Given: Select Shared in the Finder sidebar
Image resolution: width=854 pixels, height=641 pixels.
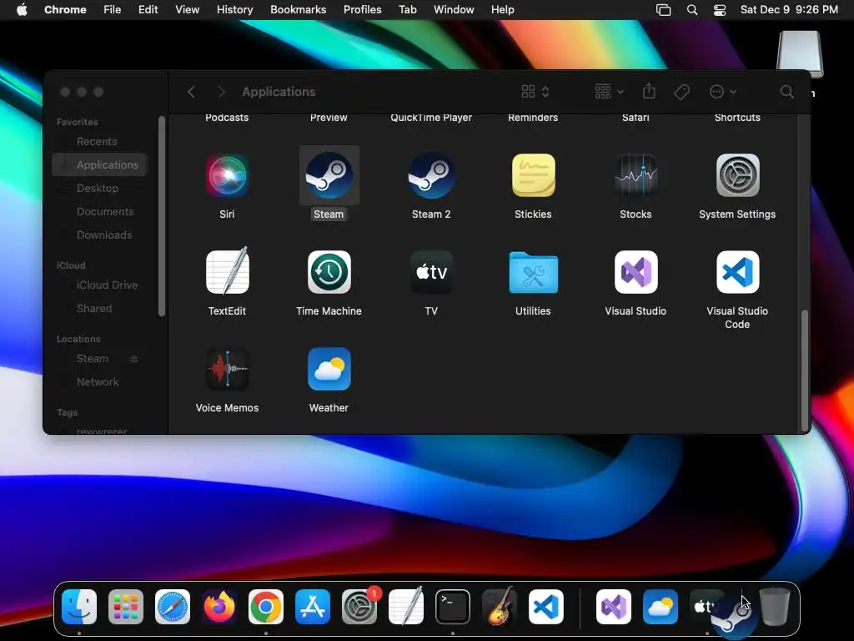Looking at the screenshot, I should click(x=99, y=309).
